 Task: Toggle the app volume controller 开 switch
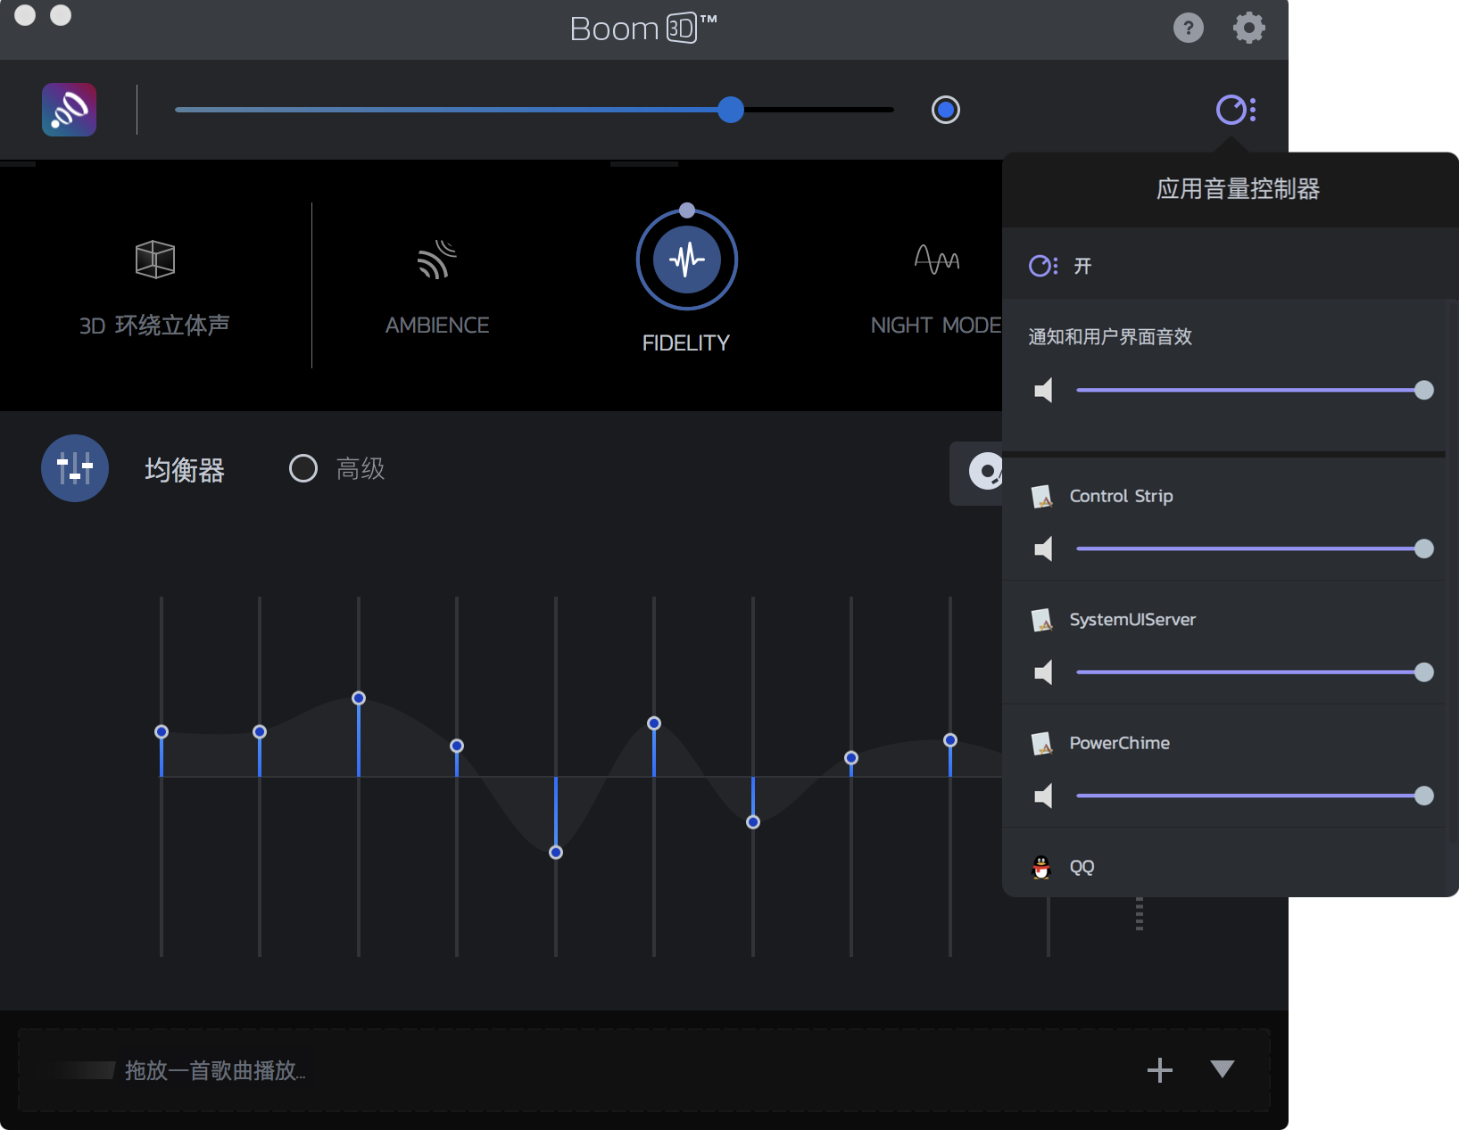click(1043, 266)
